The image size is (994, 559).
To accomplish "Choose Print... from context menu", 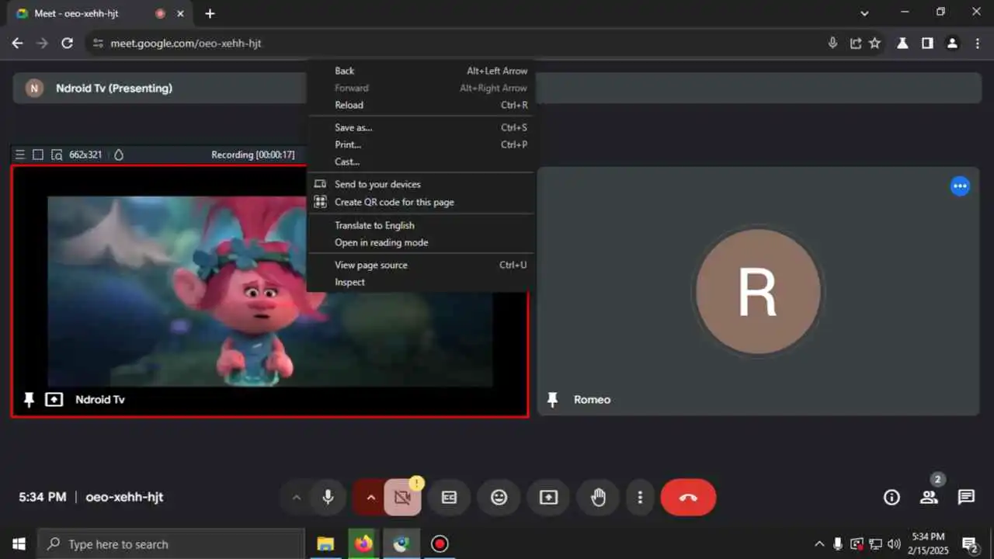I will click(x=421, y=144).
